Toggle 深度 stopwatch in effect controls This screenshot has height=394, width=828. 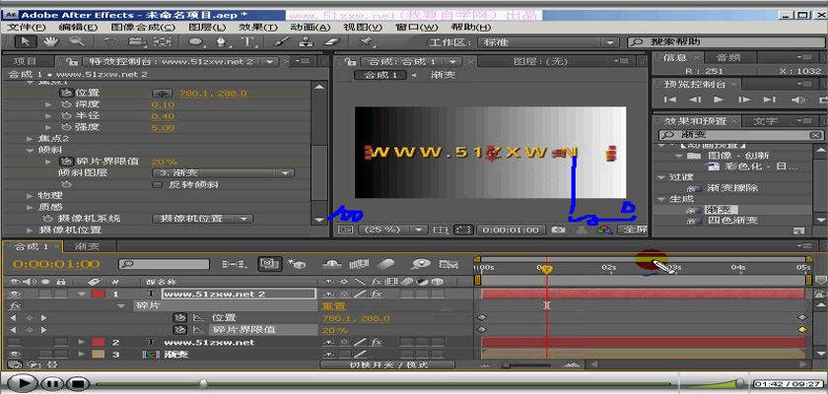66,104
